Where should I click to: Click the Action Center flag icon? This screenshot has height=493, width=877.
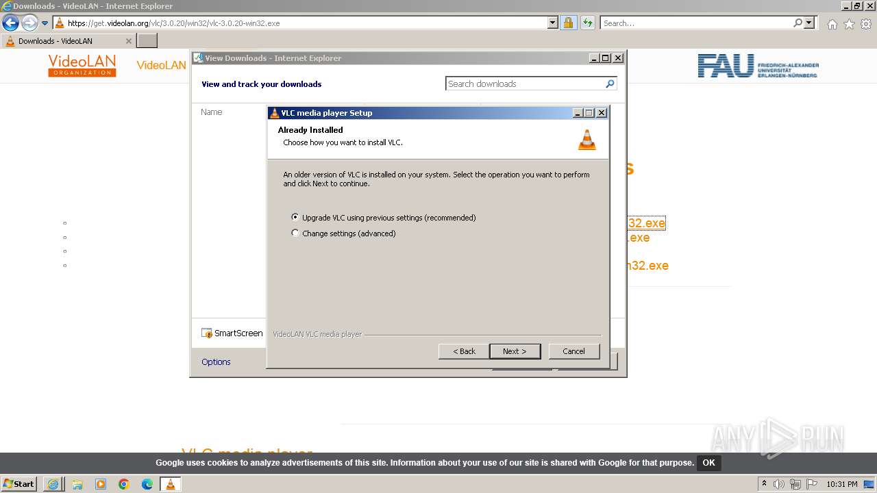(811, 484)
